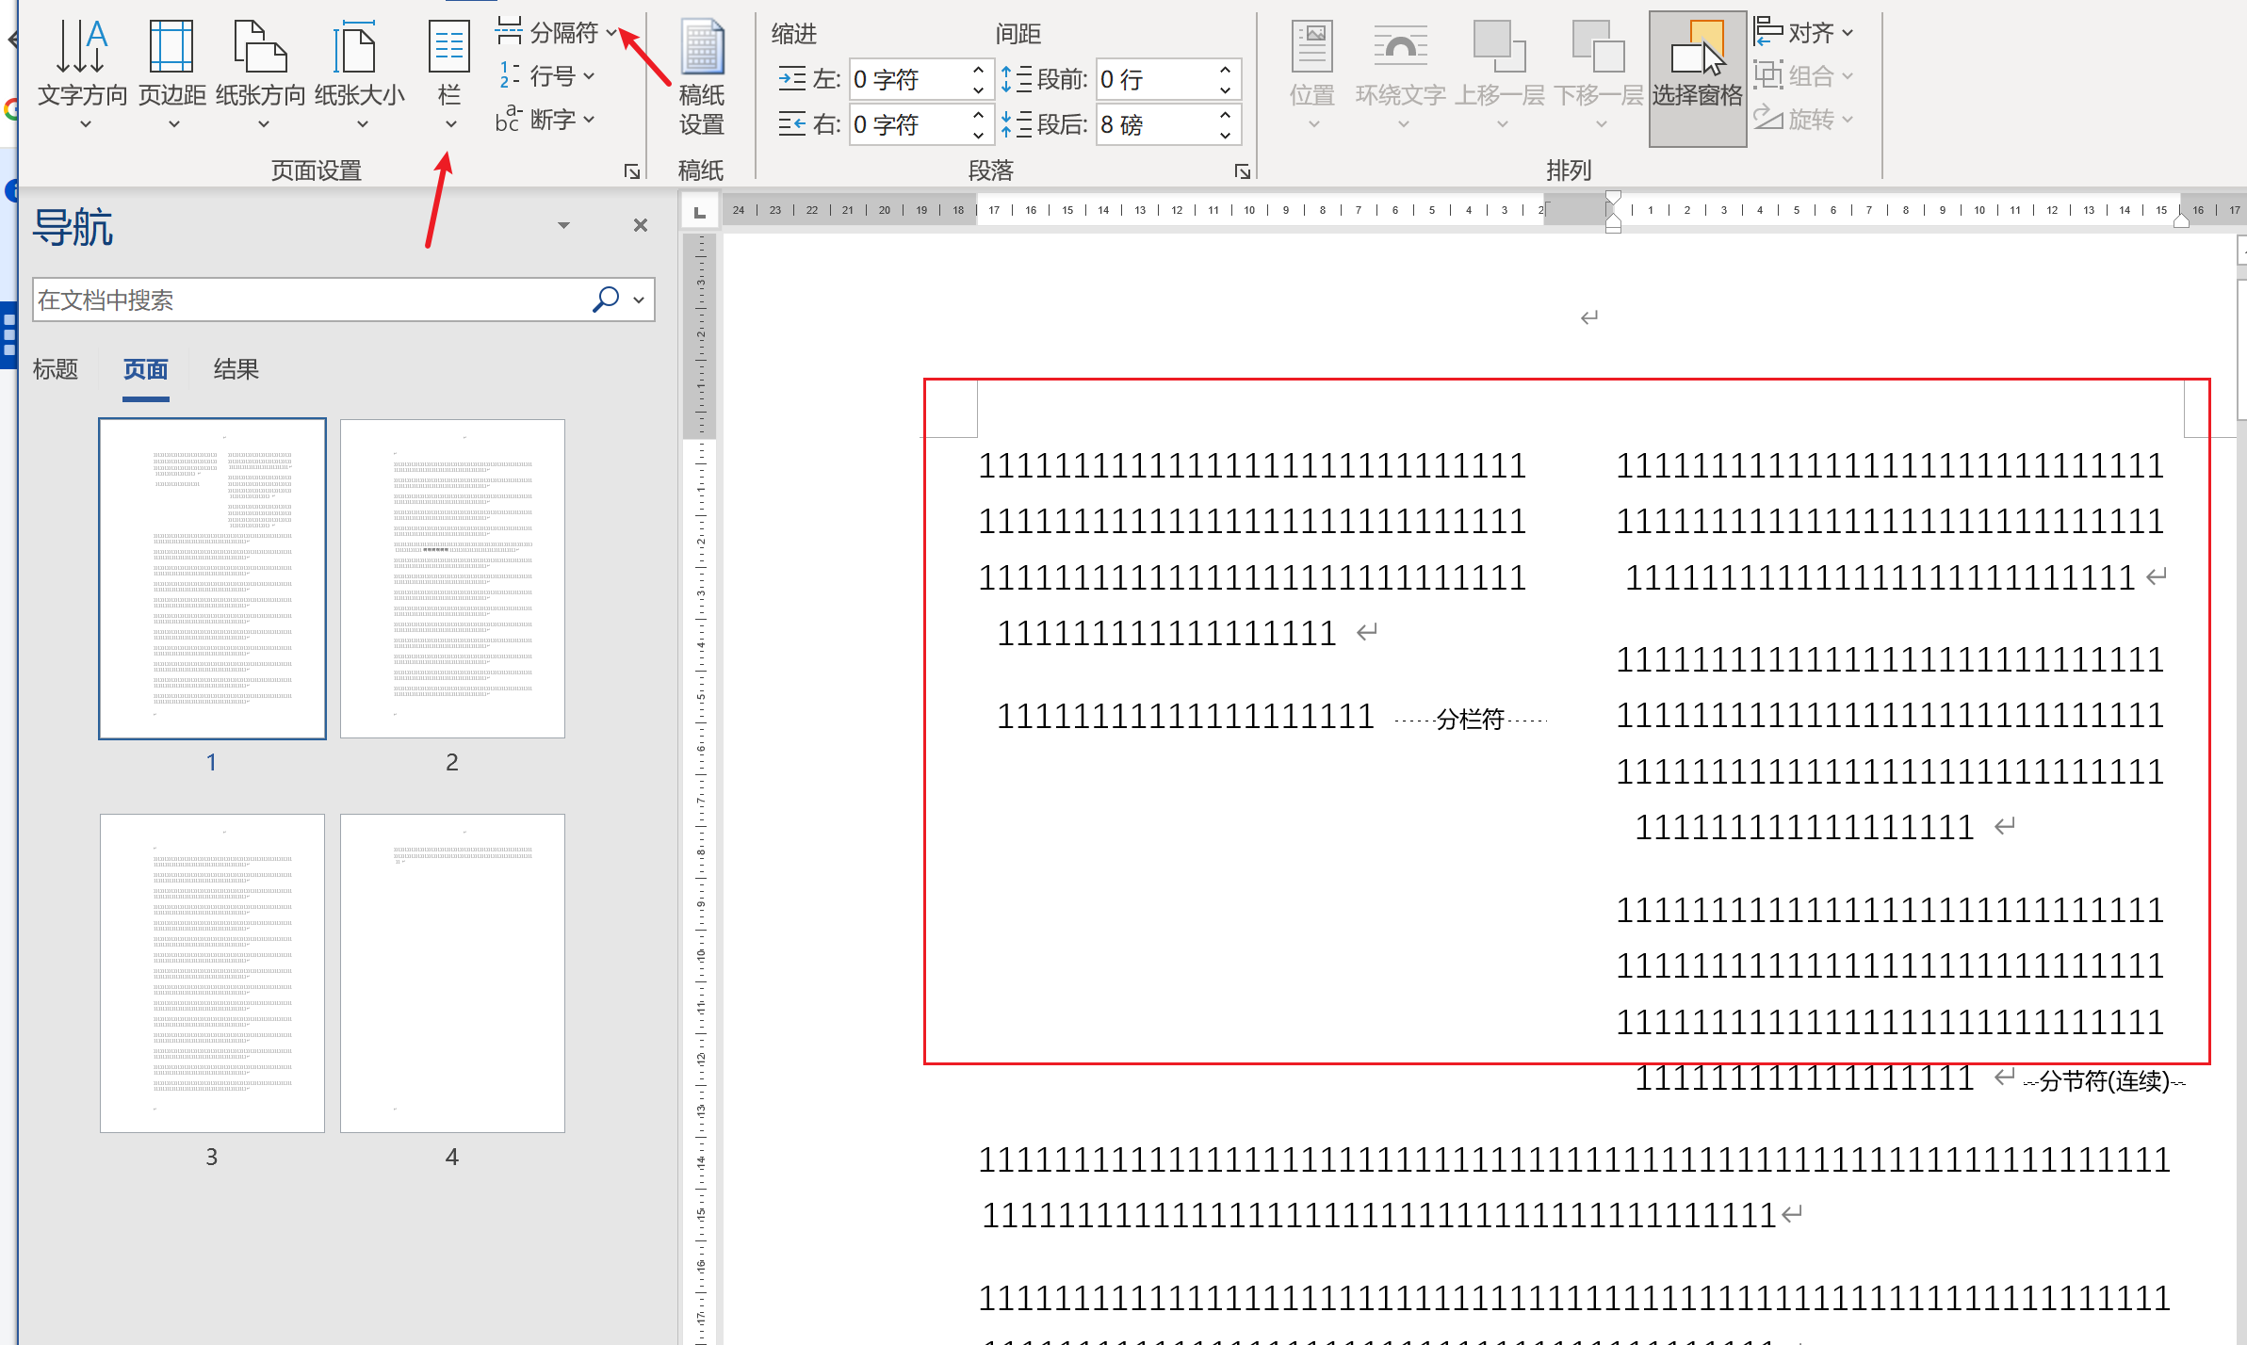Click the right indent marker on ruler
This screenshot has width=2247, height=1345.
[2181, 220]
